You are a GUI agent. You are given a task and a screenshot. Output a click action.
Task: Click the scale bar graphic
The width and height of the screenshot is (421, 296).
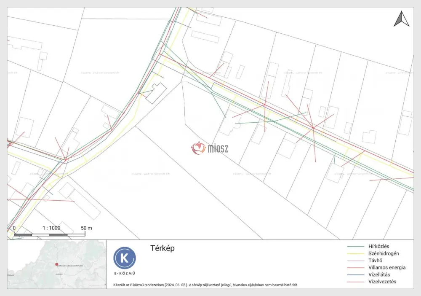coord(49,235)
